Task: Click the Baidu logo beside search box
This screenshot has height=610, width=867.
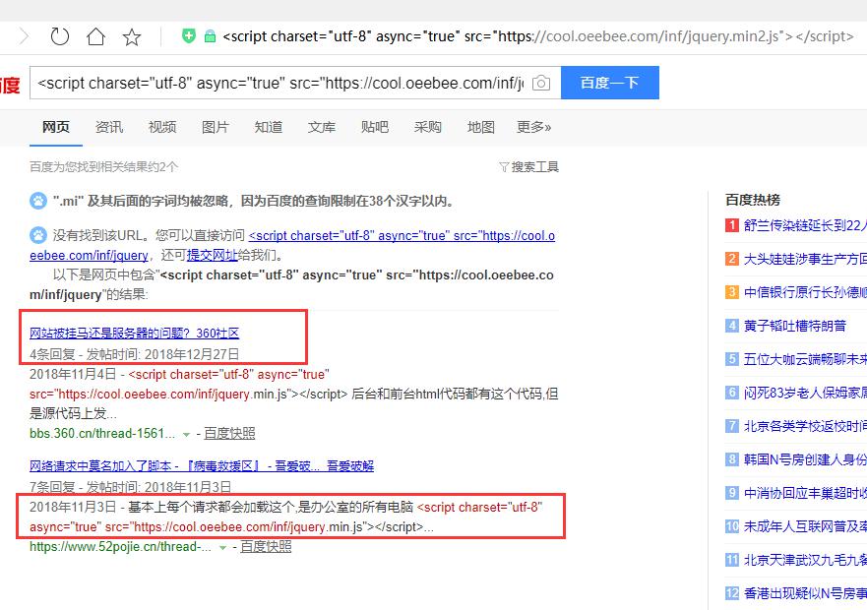Action: (10, 85)
